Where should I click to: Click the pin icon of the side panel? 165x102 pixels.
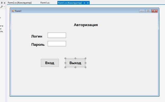coord(2,3)
